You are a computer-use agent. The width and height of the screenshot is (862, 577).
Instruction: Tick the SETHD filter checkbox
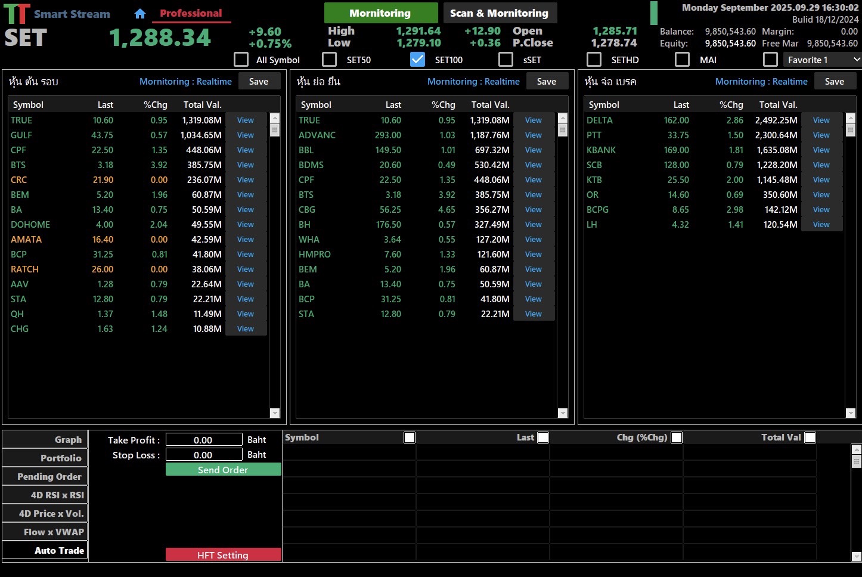coord(594,60)
